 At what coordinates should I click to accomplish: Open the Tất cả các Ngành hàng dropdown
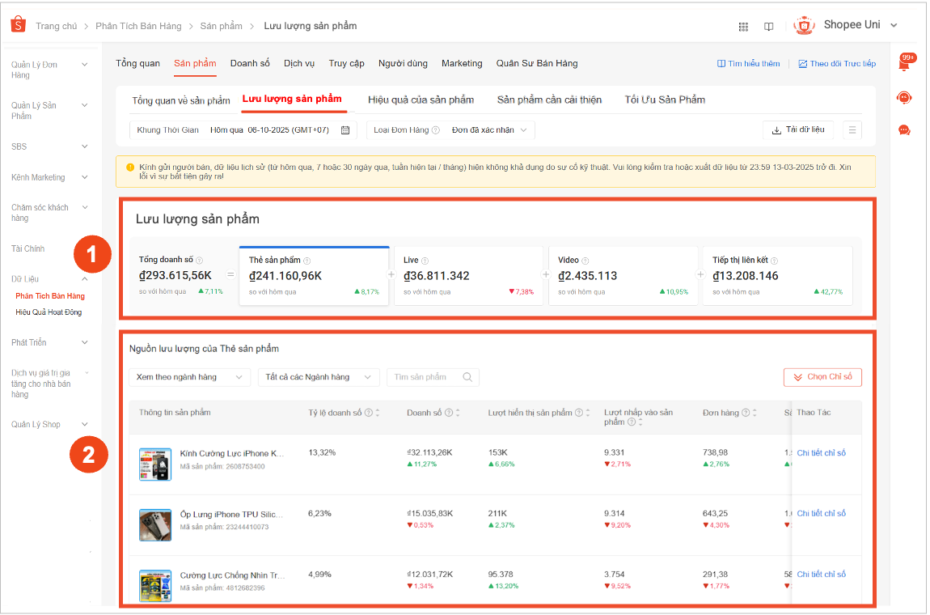pyautogui.click(x=318, y=377)
